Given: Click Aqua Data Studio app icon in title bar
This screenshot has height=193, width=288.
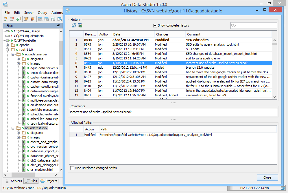Looking at the screenshot, I should pos(5,4).
